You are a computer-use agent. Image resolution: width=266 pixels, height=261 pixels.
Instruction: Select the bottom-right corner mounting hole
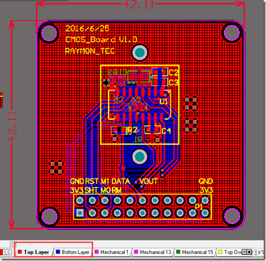tap(232, 216)
